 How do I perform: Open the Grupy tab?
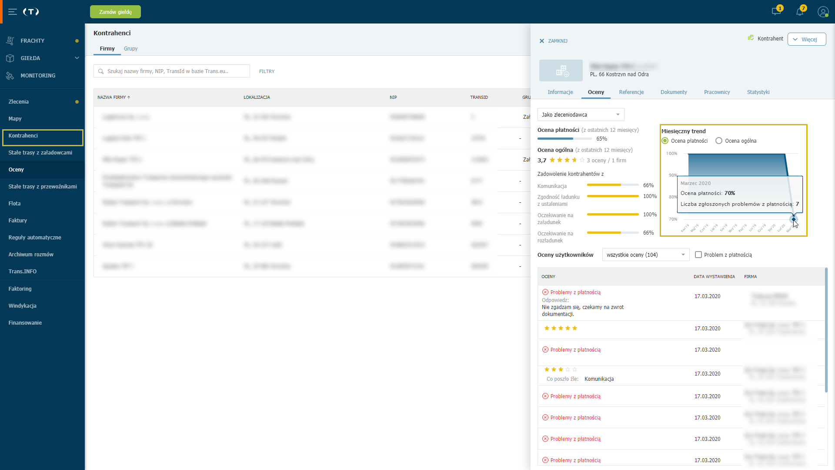(130, 49)
